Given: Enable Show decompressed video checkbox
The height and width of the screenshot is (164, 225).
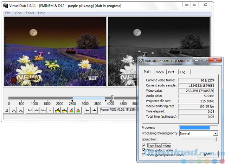Looking at the screenshot, I should point(144,155).
